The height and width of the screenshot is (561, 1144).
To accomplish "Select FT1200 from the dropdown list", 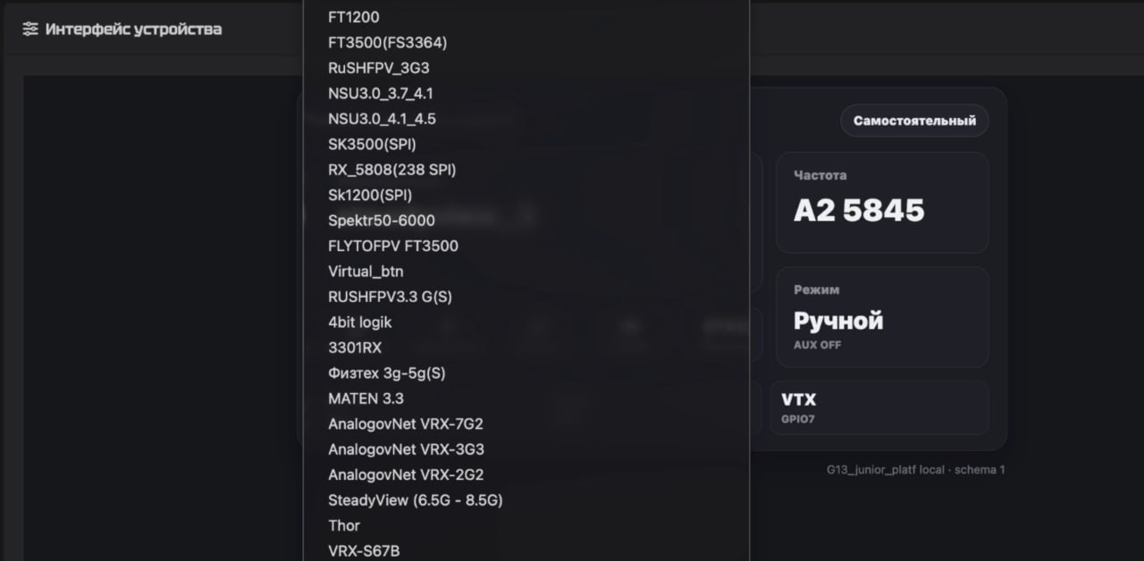I will click(526, 17).
